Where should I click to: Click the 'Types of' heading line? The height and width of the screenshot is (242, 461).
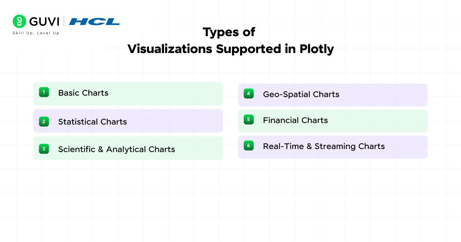[229, 32]
